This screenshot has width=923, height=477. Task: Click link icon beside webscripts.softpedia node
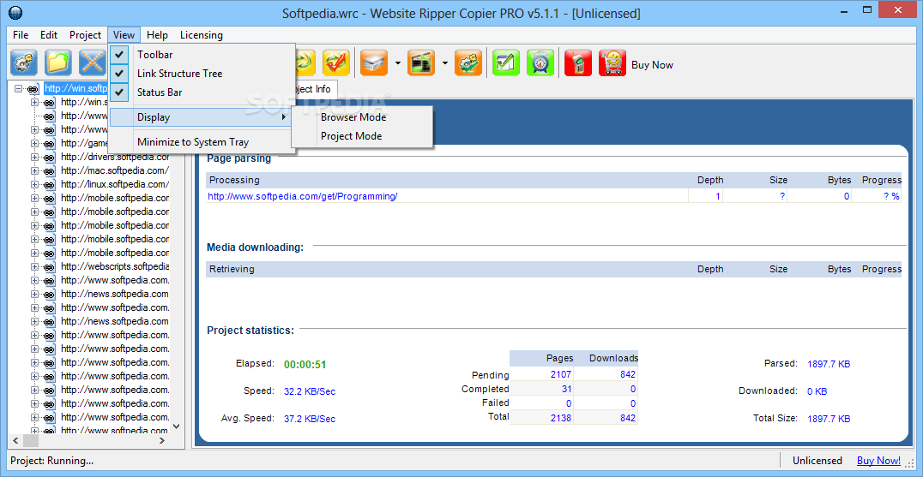[x=49, y=266]
